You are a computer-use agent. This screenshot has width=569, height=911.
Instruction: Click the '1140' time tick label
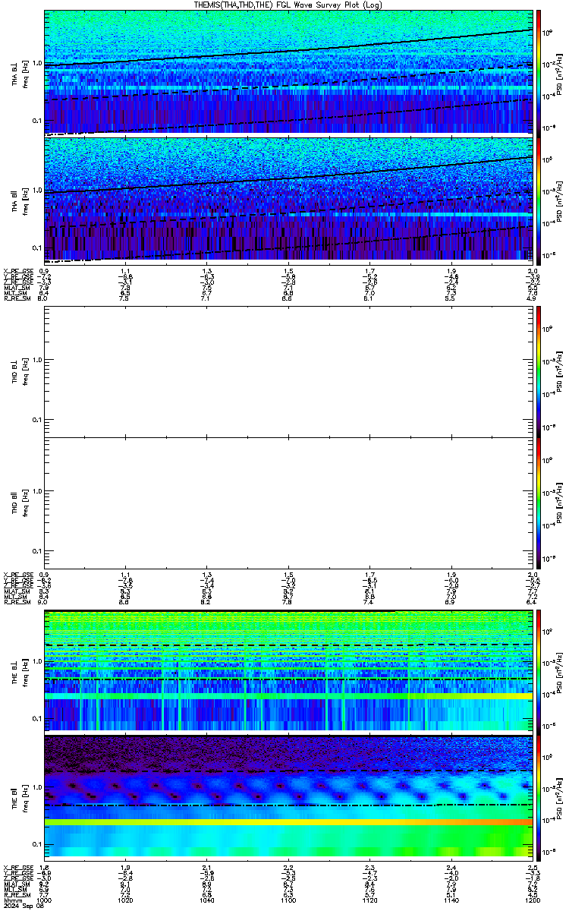451,899
